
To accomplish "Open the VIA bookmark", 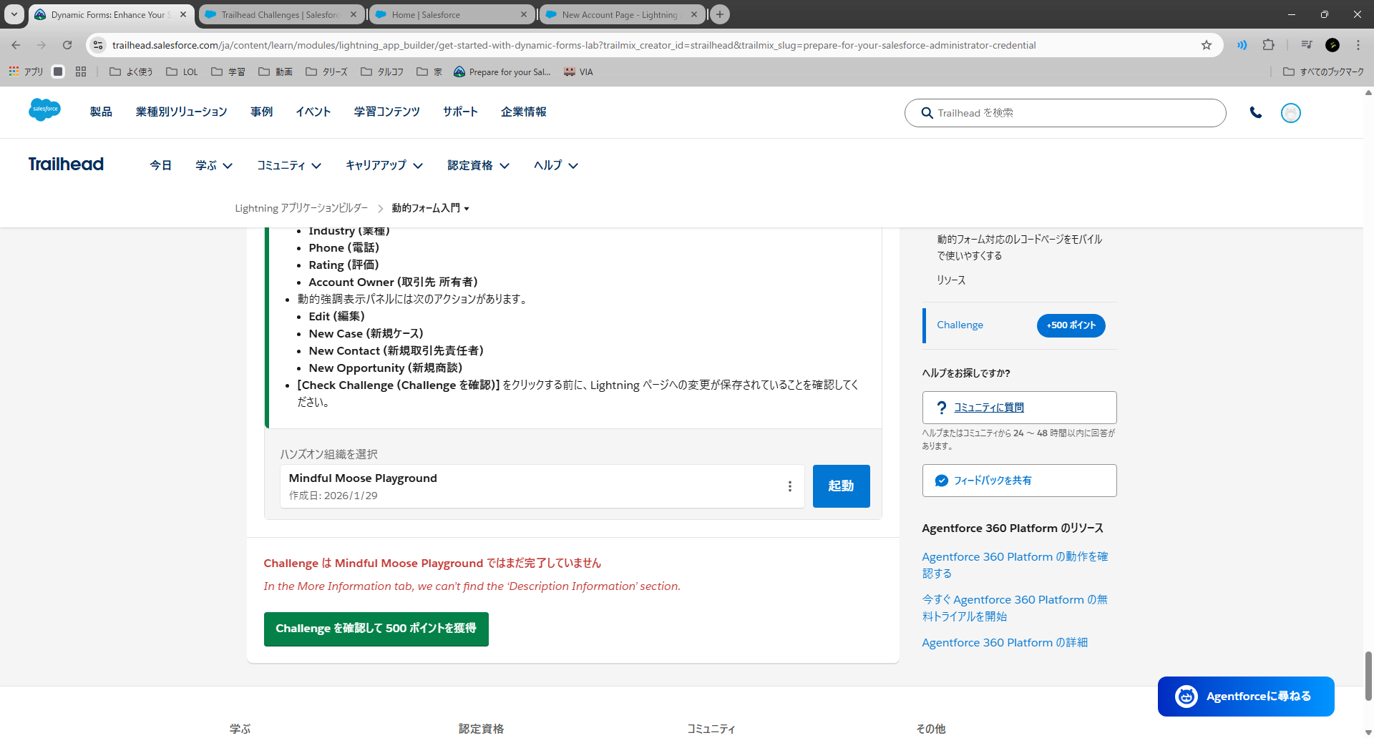I will coord(578,72).
